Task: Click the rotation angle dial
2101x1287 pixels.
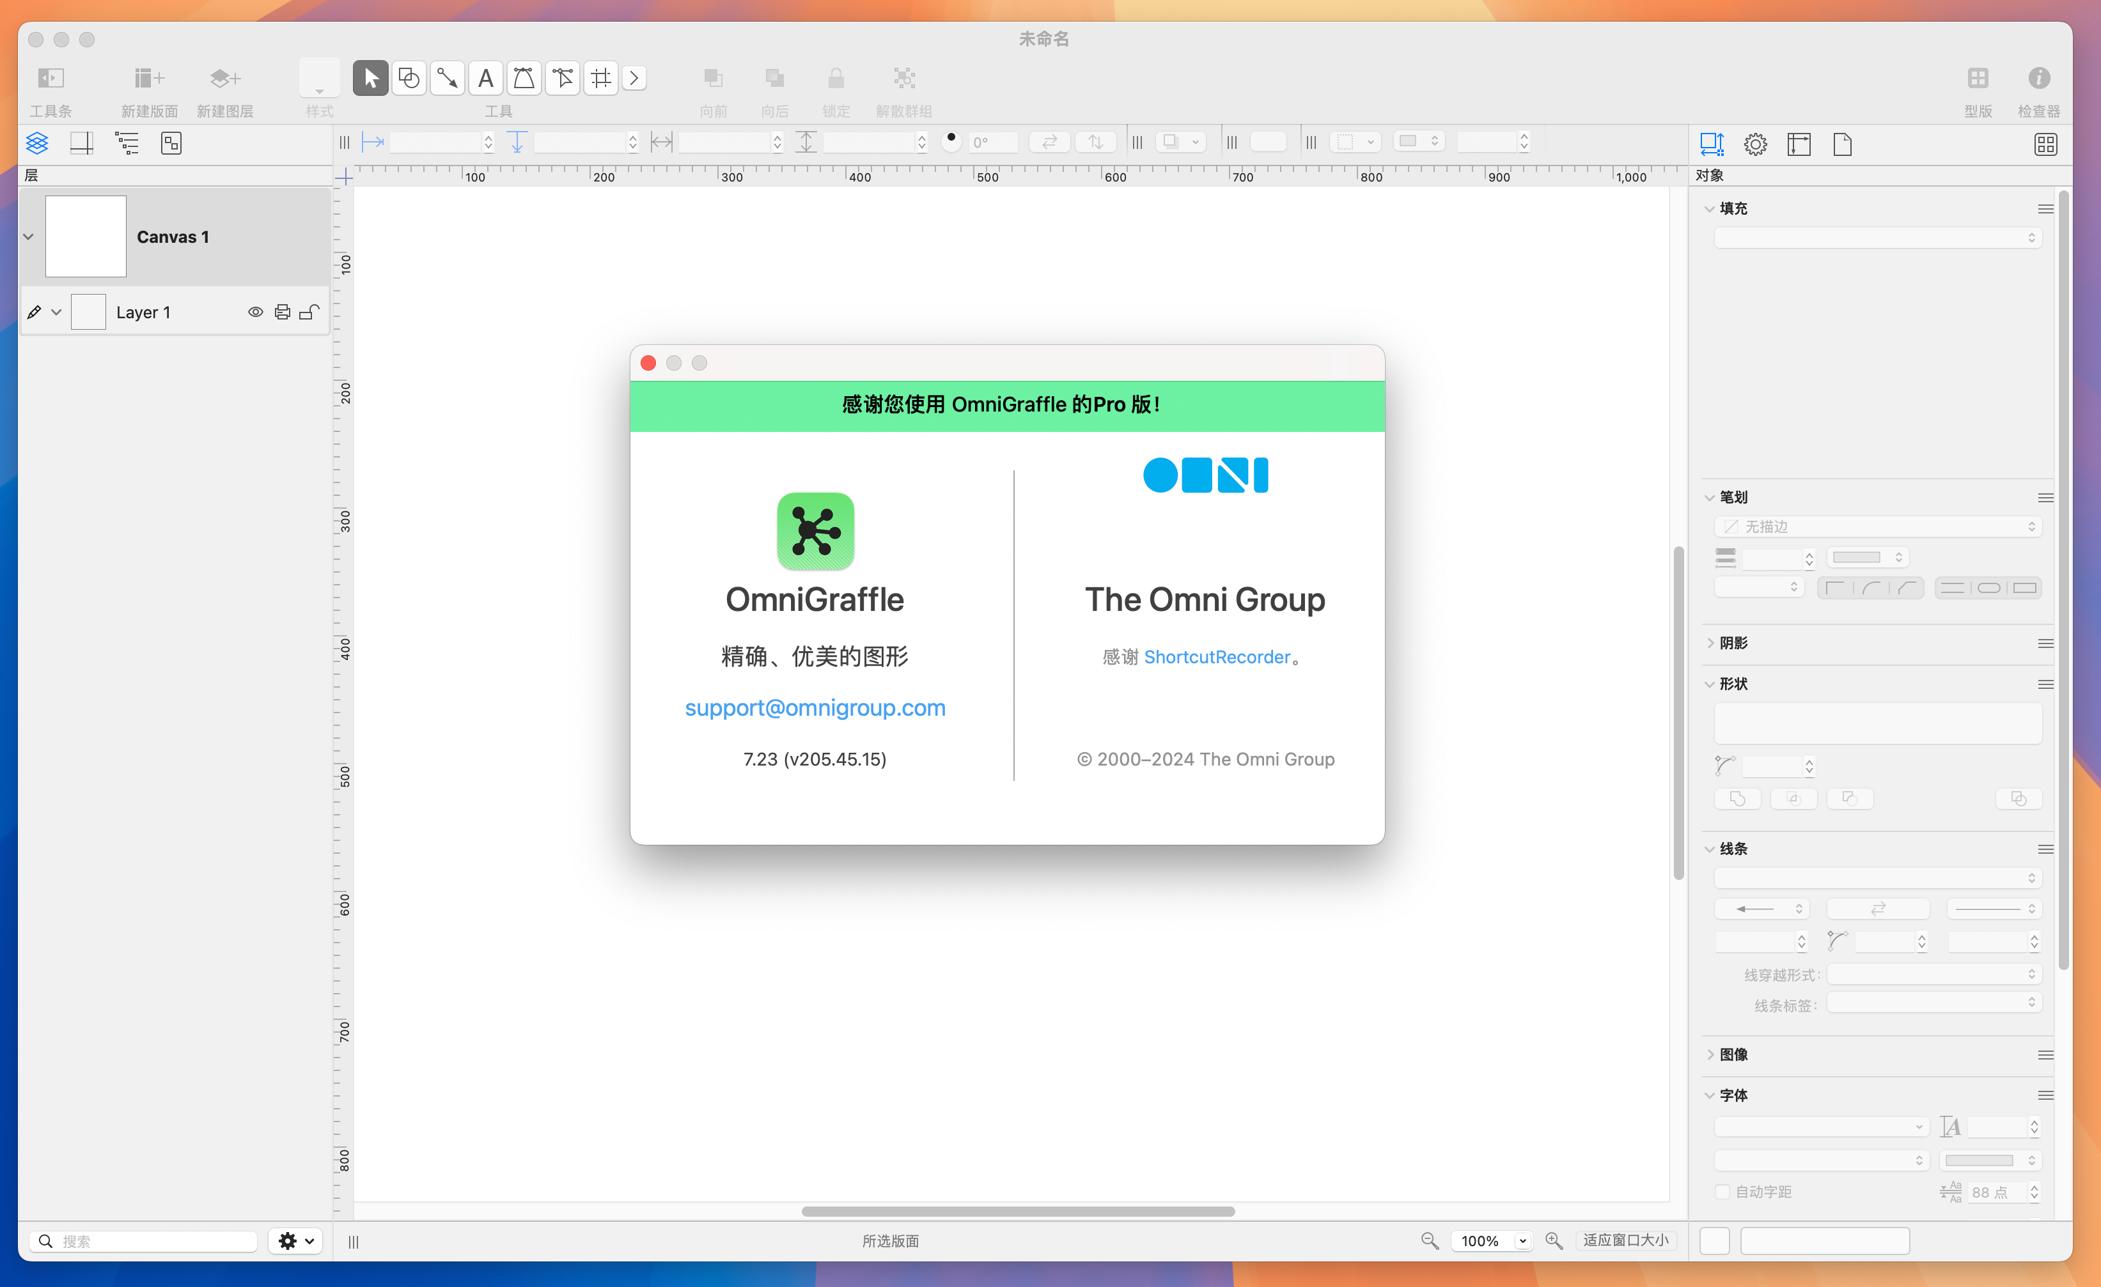Action: pyautogui.click(x=951, y=141)
